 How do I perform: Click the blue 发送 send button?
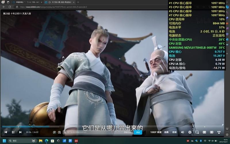point(138,132)
